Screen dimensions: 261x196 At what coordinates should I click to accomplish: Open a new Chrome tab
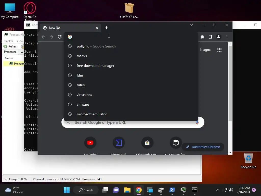click(107, 28)
